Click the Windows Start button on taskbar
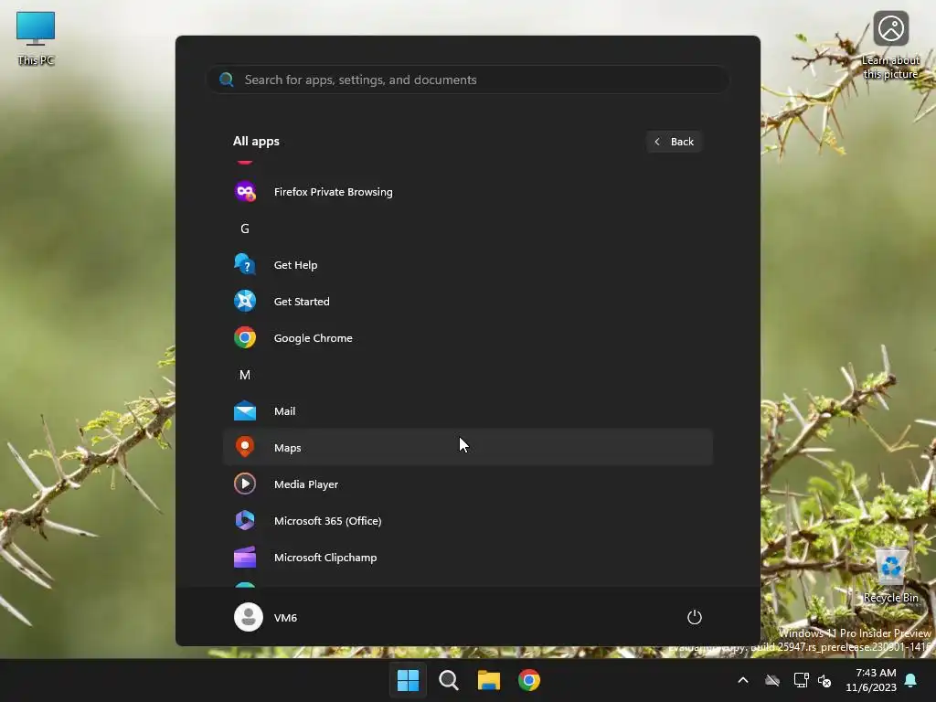936x702 pixels. 409,680
